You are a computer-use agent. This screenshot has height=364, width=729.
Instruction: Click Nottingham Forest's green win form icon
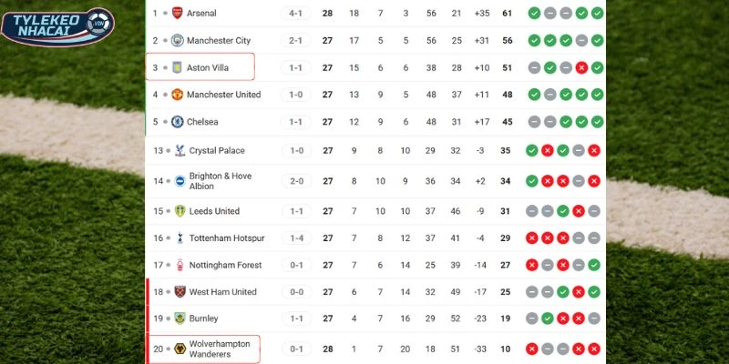595,266
